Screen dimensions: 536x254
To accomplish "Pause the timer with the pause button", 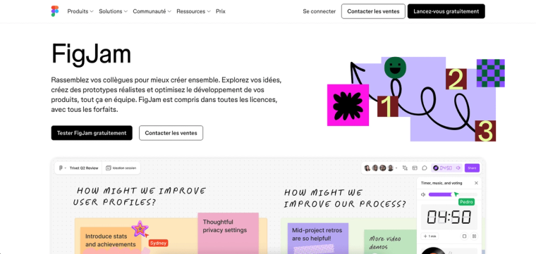I will 474,236.
